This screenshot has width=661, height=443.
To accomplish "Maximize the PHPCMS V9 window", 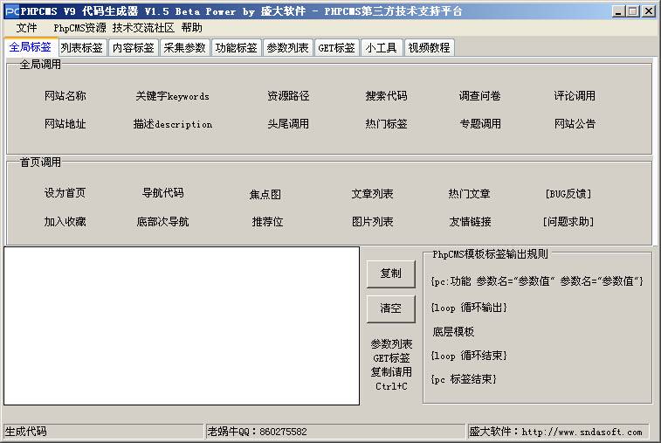I will 633,11.
